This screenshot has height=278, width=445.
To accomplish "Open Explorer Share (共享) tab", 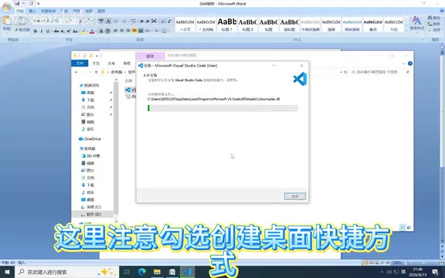I will [111, 63].
